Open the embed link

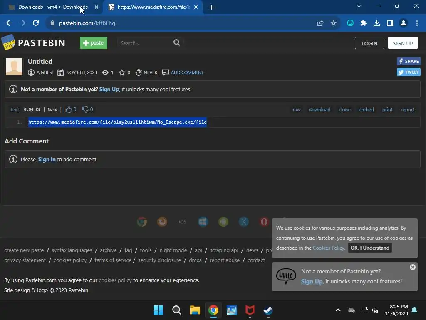(x=366, y=110)
